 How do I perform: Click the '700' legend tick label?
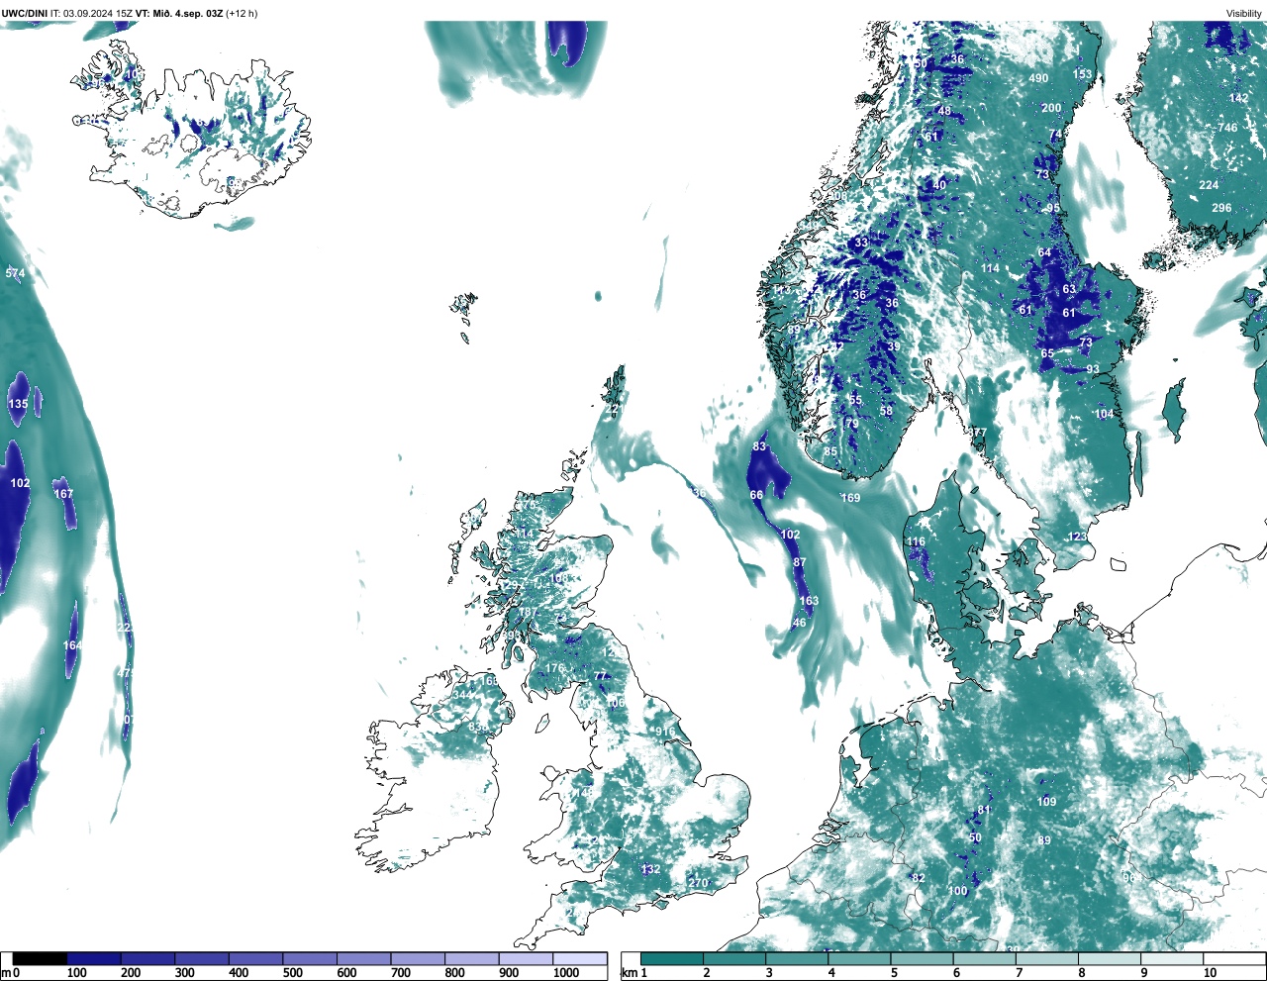click(401, 973)
